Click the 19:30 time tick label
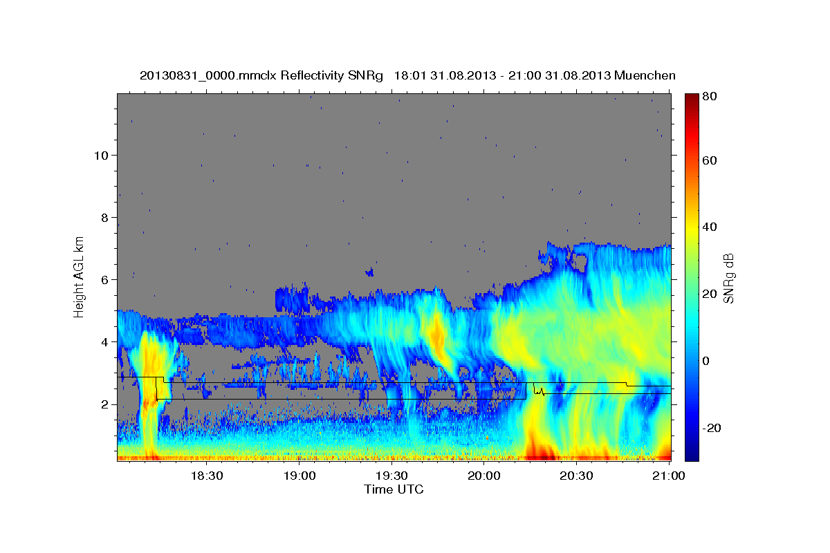 (391, 476)
